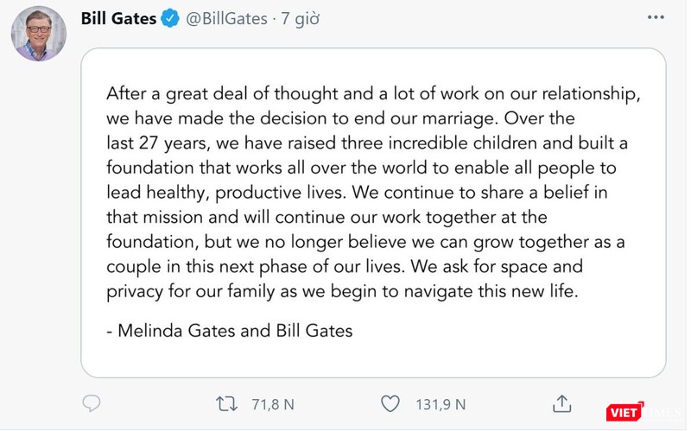Click the 71,8 N retweet count
This screenshot has width=691, height=431.
coord(273,403)
